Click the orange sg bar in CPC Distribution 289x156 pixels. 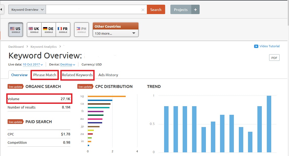(107, 96)
